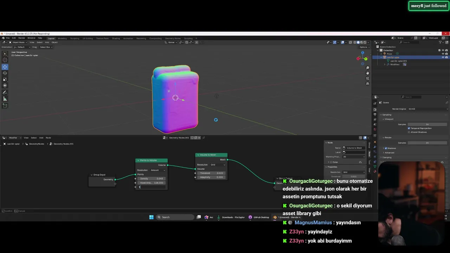Click the Windows taskbar Search box

point(175,217)
